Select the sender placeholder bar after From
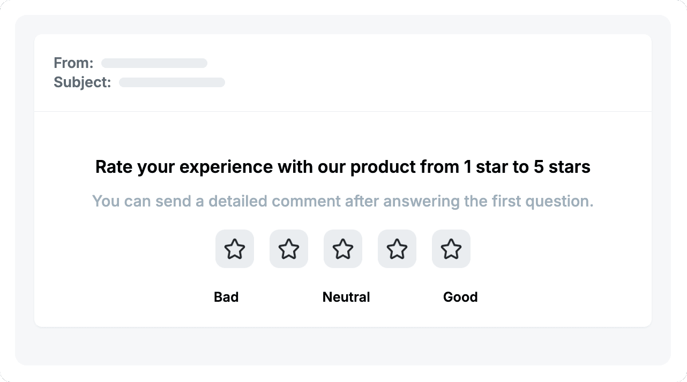The height and width of the screenshot is (382, 687). (x=154, y=63)
